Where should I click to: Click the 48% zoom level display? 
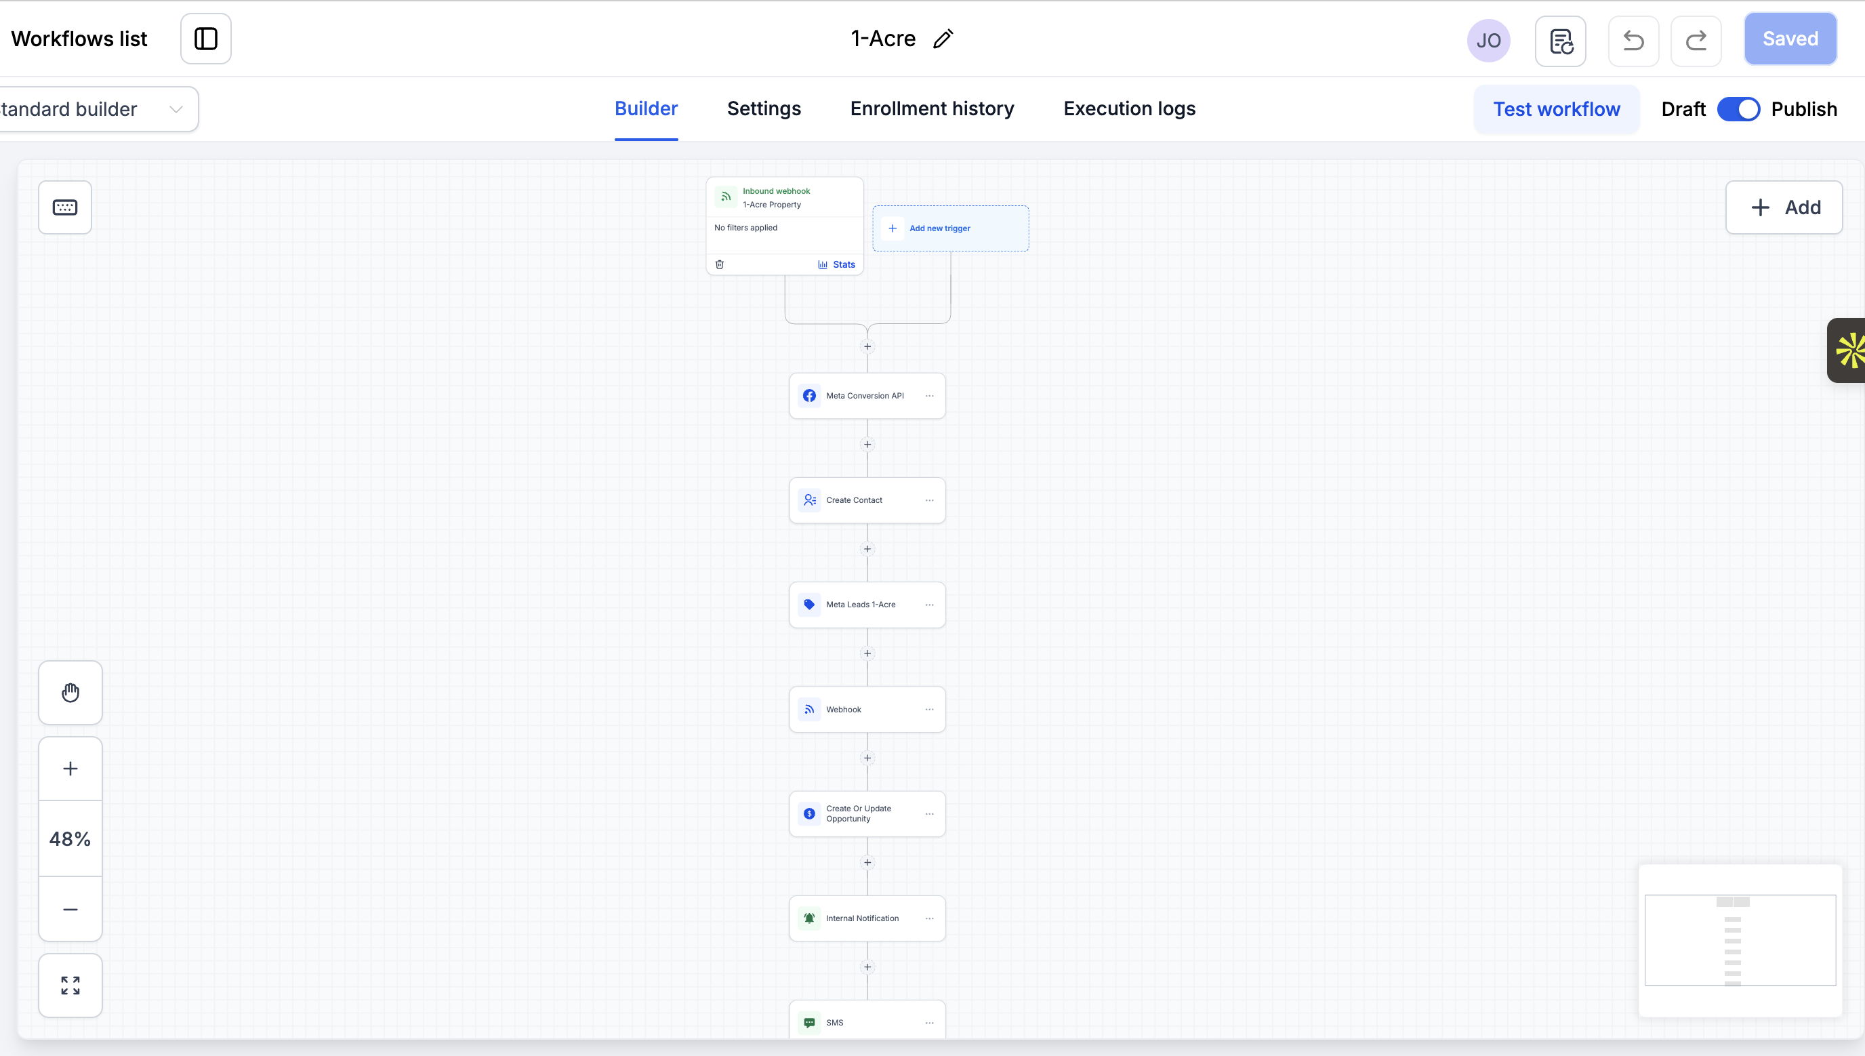click(70, 839)
